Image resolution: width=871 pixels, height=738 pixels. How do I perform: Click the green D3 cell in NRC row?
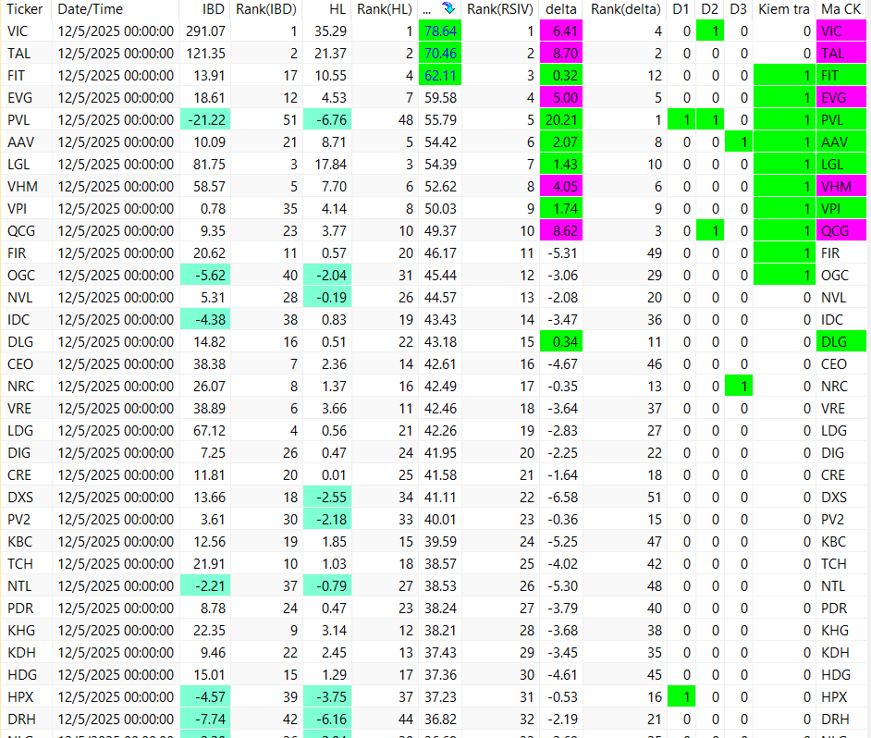739,387
